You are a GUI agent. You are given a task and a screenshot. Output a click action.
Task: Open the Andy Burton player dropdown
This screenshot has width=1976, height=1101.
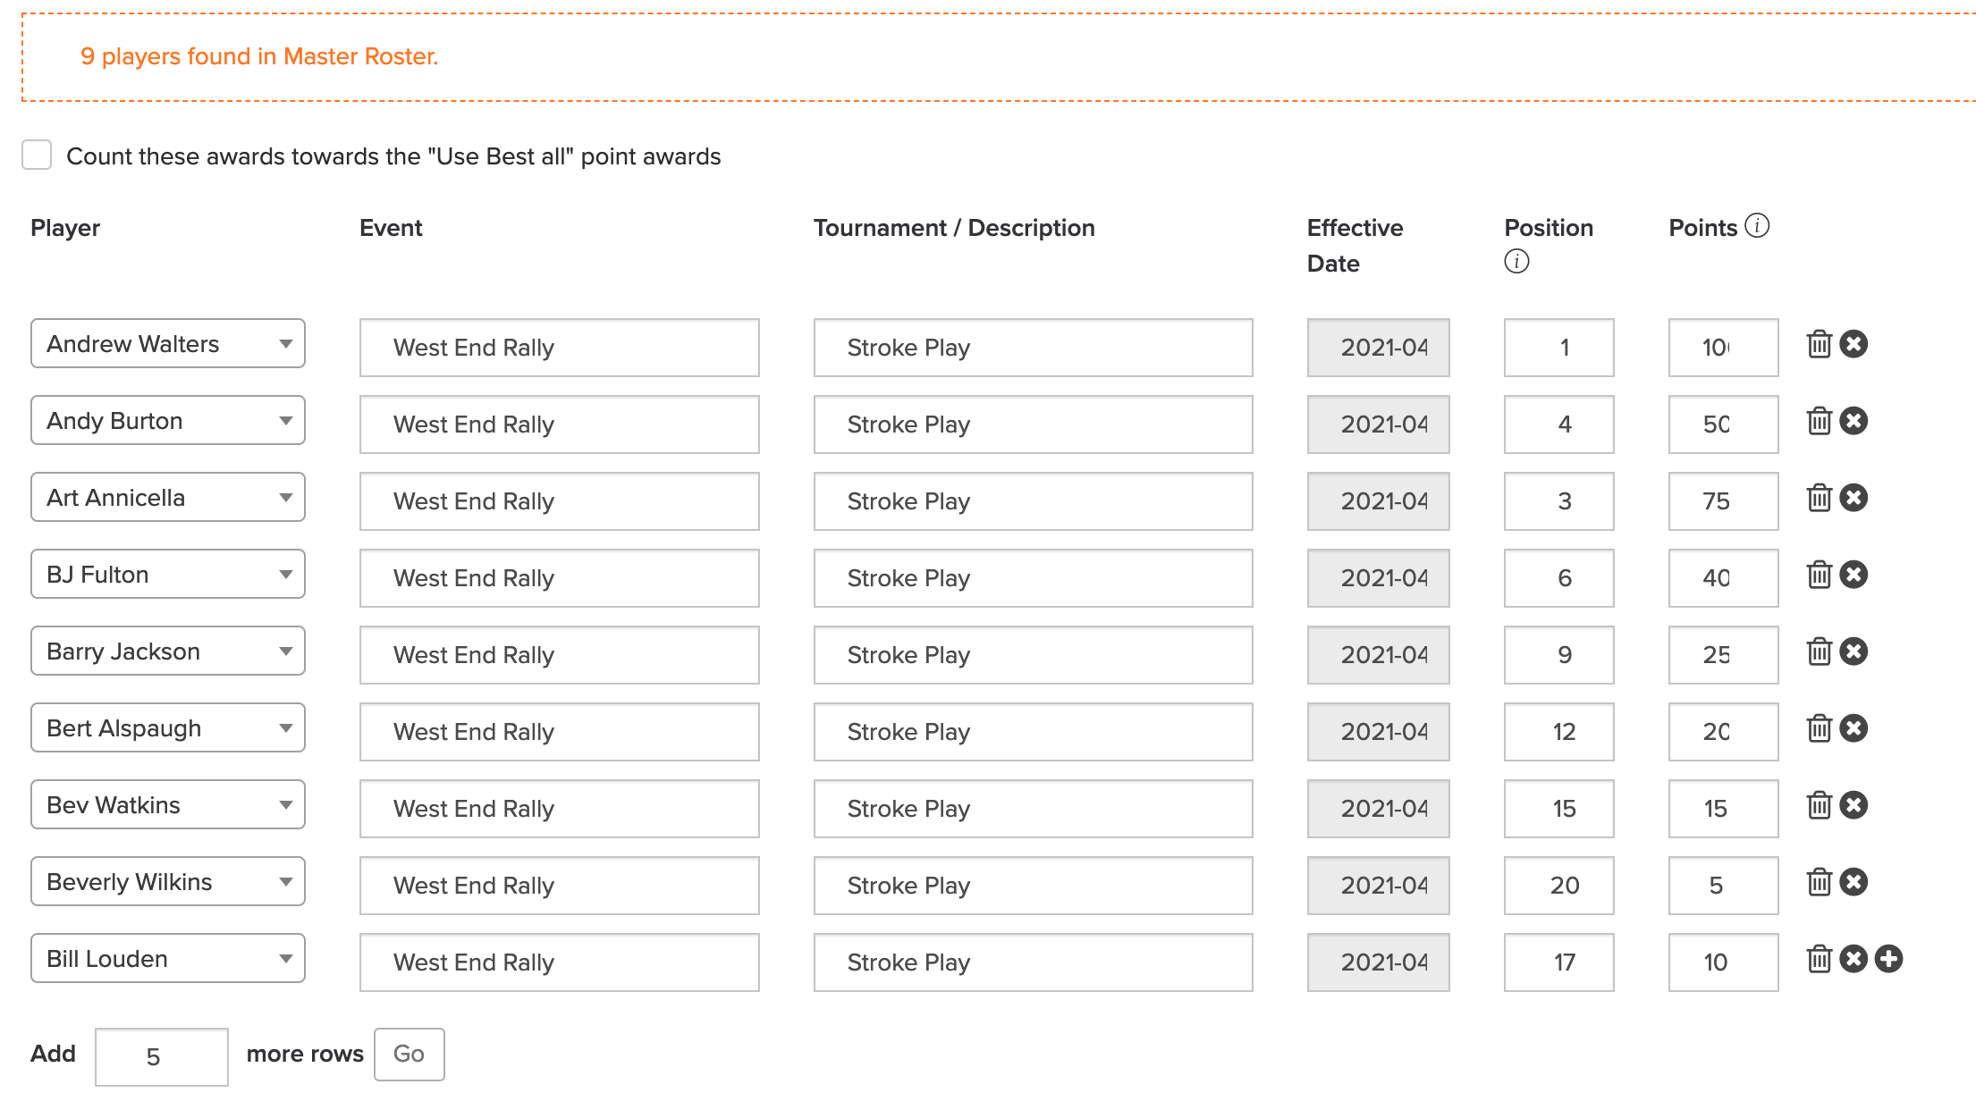pyautogui.click(x=168, y=420)
